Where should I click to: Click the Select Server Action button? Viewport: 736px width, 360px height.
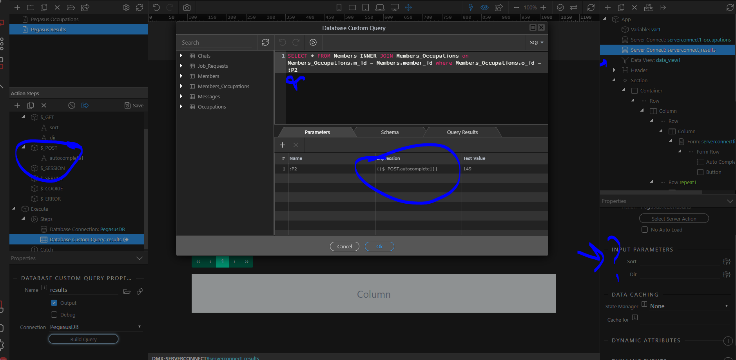674,219
